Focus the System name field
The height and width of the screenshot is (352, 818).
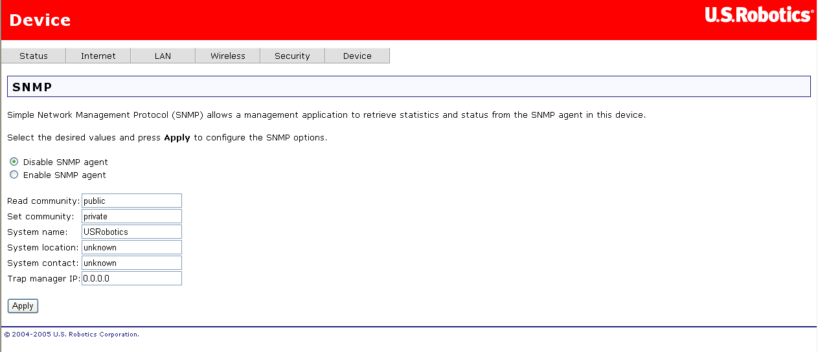[131, 232]
